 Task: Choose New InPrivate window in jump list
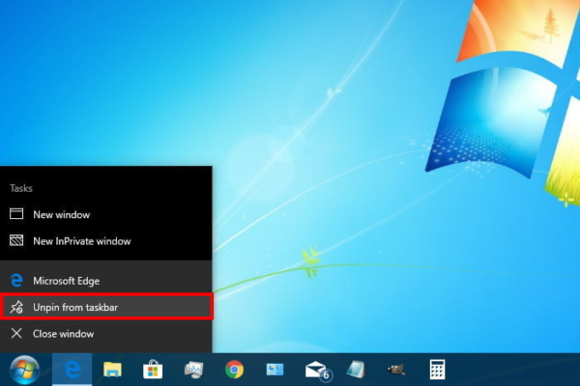81,241
